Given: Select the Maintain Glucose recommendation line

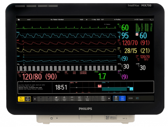Looking at the screenshot, I should point(31,88).
